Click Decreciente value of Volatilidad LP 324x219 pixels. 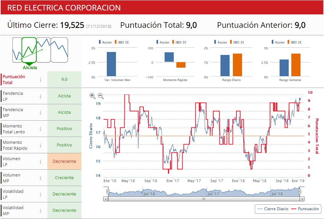[x=64, y=194]
